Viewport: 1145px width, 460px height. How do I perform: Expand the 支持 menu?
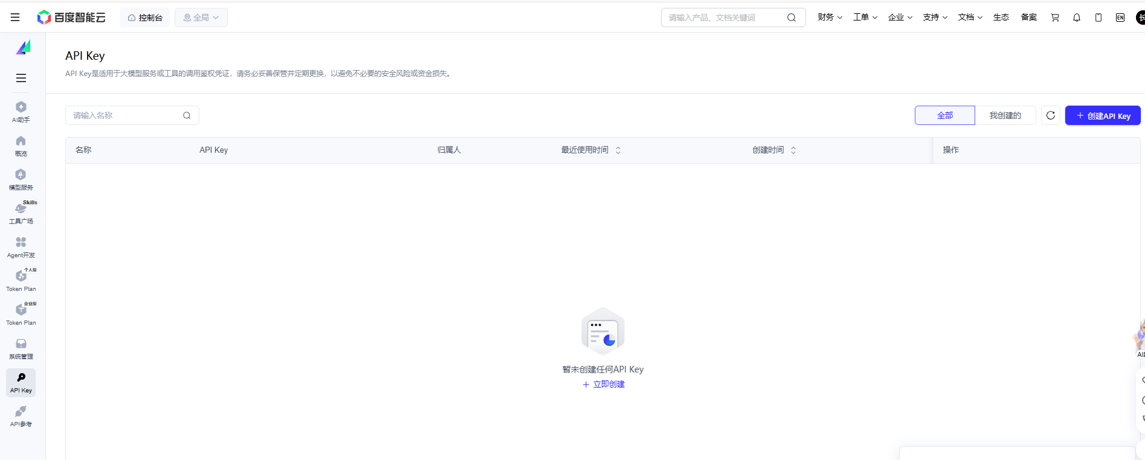coord(935,18)
